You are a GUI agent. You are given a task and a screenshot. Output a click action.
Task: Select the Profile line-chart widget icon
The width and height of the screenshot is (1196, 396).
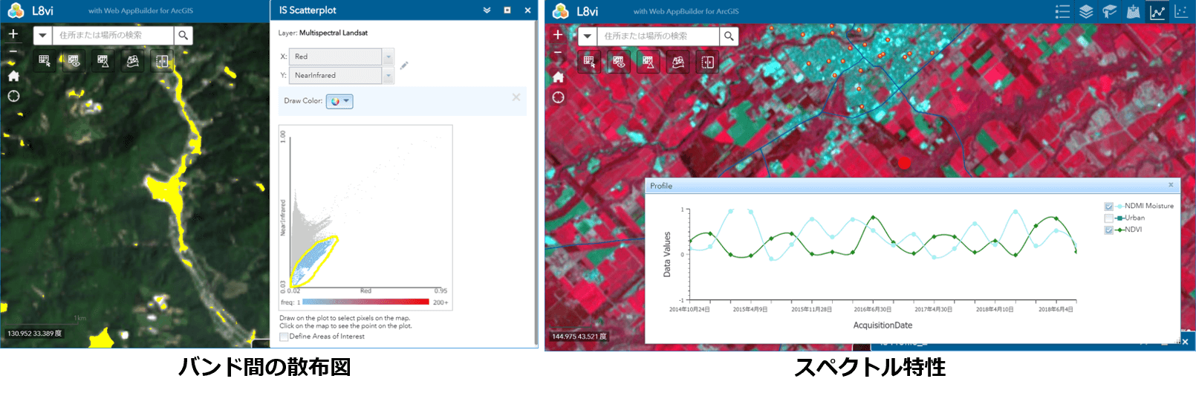[x=1157, y=11]
